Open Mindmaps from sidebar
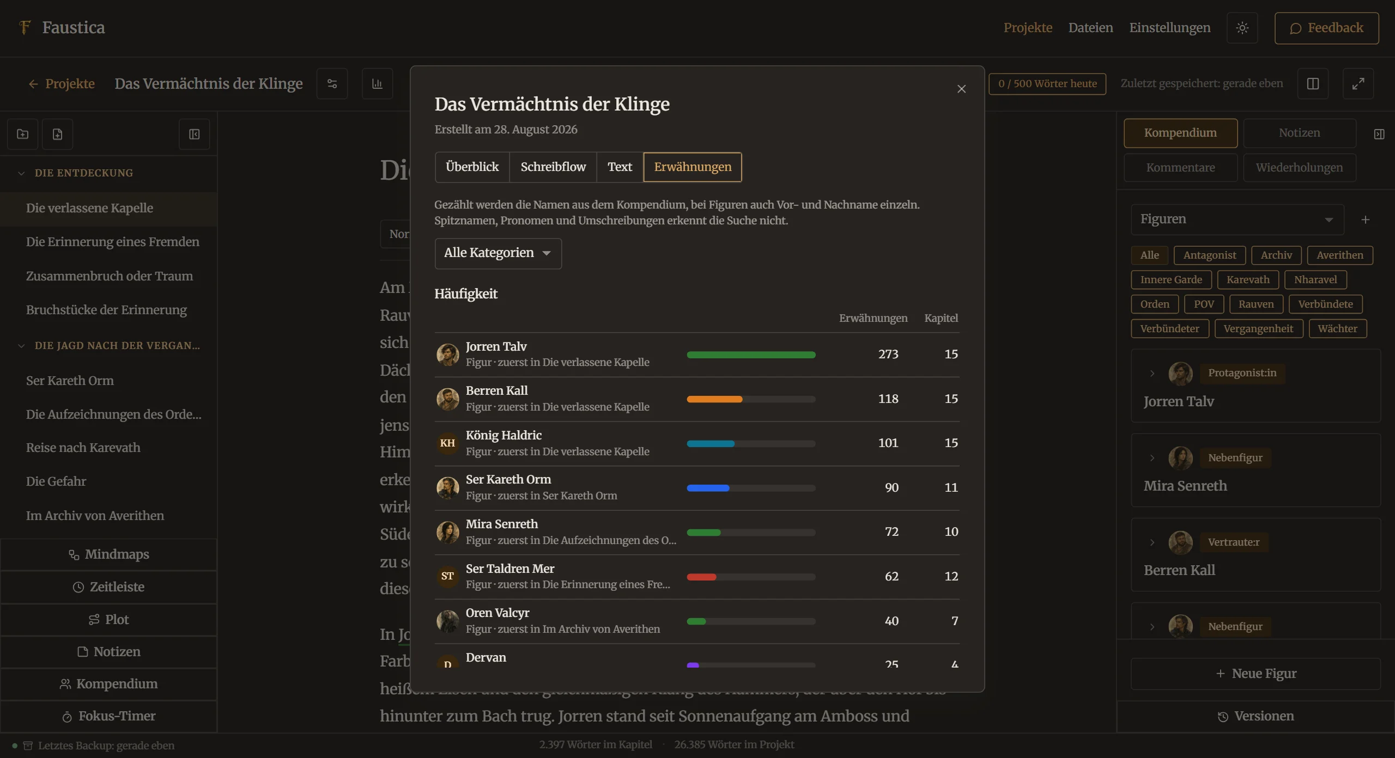The width and height of the screenshot is (1395, 758). [109, 554]
